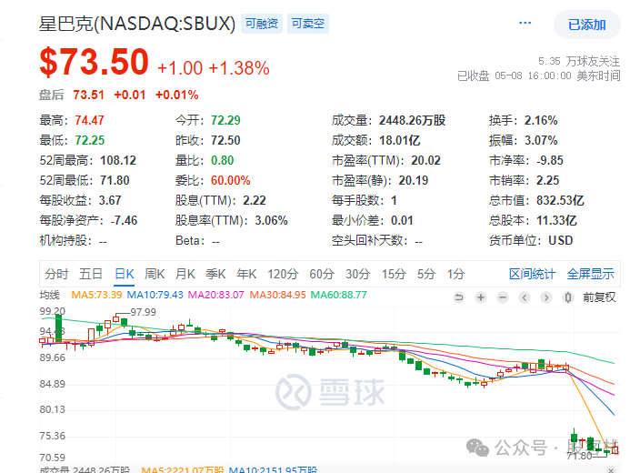Open the three-dots more options menu
This screenshot has width=640, height=473.
pos(525,23)
